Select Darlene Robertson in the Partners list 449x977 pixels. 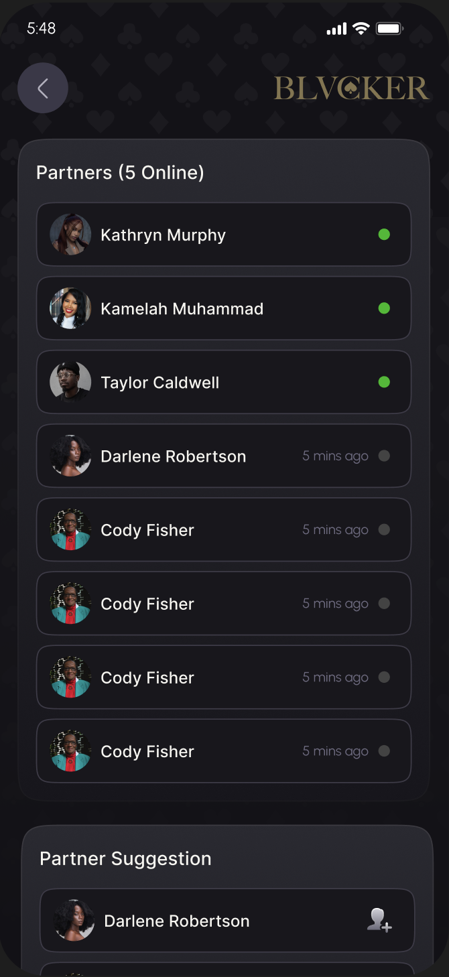(x=173, y=456)
